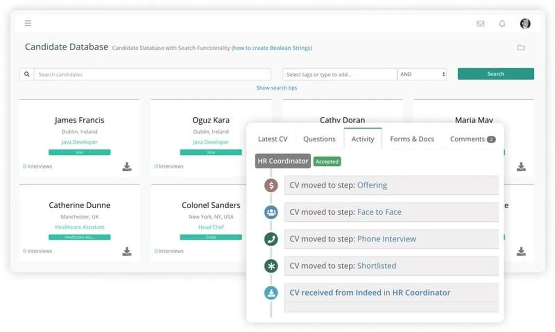The width and height of the screenshot is (555, 332).
Task: Click the tags selection field
Action: click(x=340, y=74)
